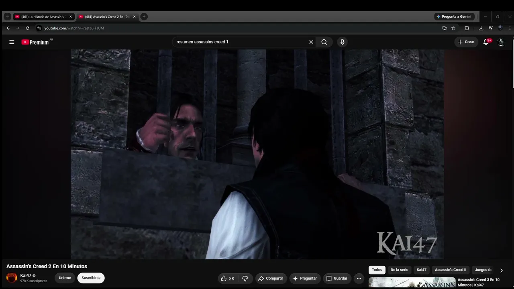This screenshot has width=514, height=289.
Task: Click the 978 K suscriptores text
Action: 34,281
